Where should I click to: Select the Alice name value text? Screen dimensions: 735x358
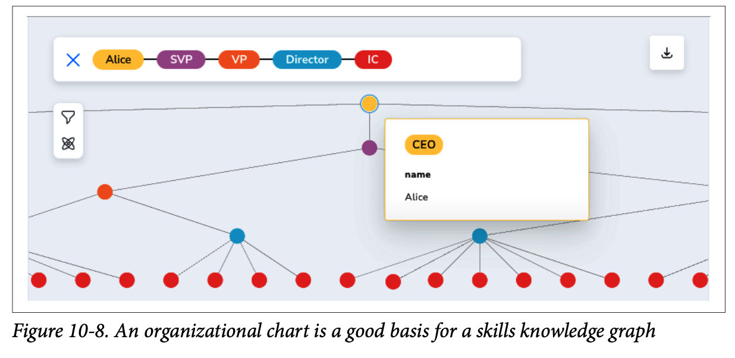(x=416, y=197)
